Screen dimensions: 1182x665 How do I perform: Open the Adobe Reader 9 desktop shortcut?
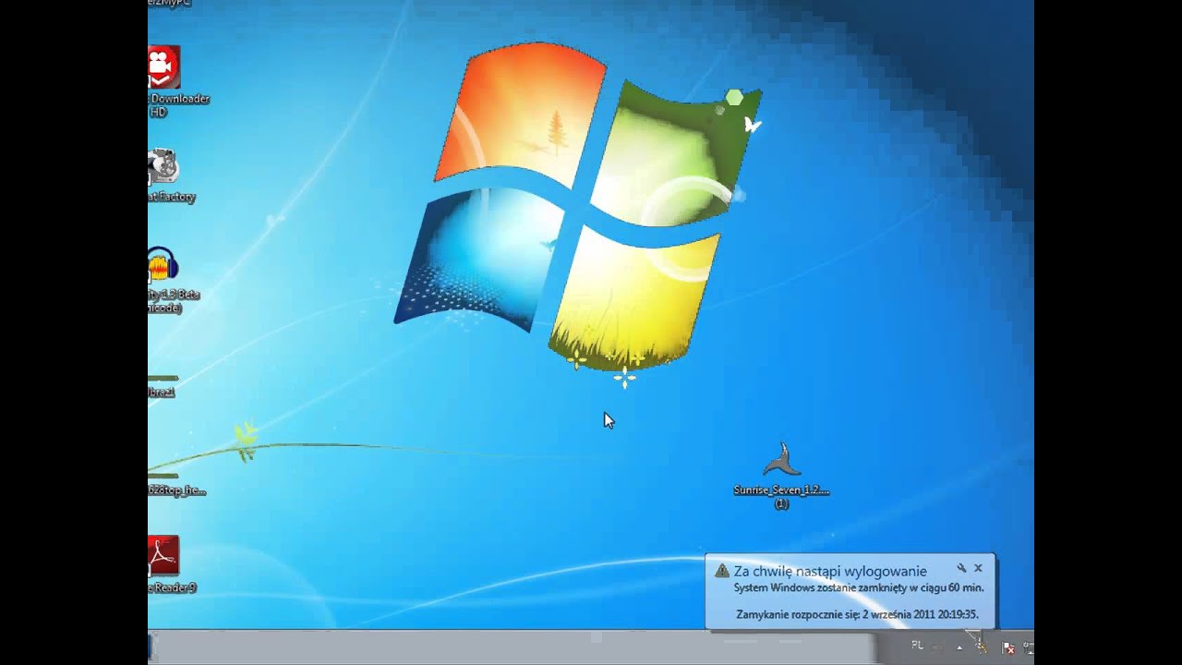click(x=163, y=556)
